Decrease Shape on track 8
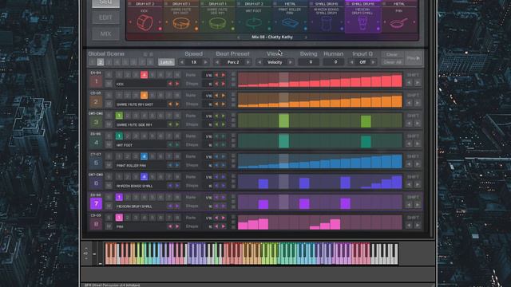Viewport: 511px width, 287px height. (216, 226)
